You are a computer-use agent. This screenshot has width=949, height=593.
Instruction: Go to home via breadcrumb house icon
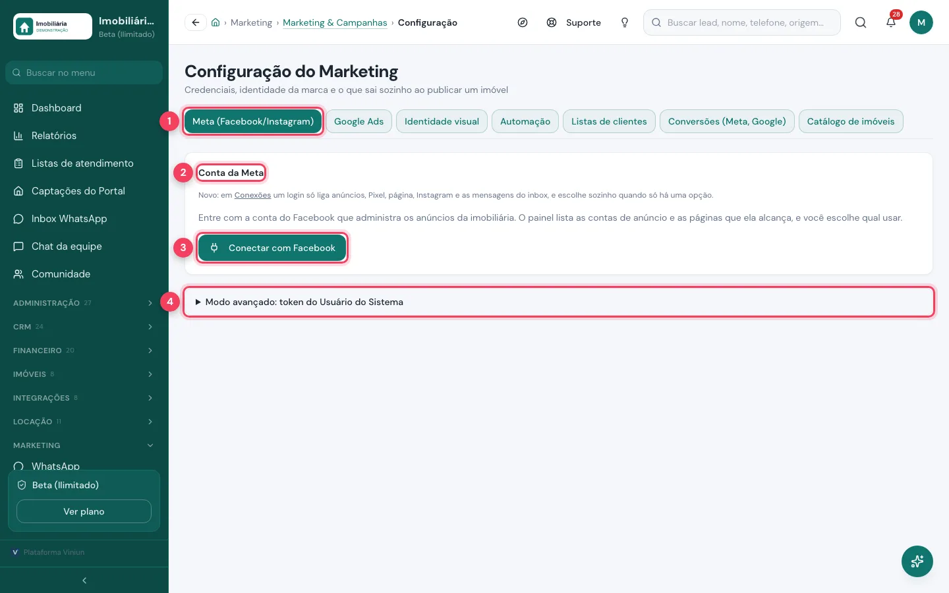click(x=216, y=22)
